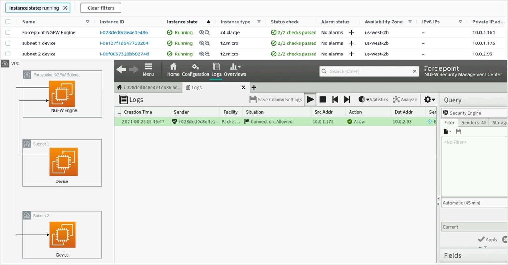Image resolution: width=508 pixels, height=265 pixels.
Task: Click the VPC cloud icon in diagram
Action: (5, 64)
